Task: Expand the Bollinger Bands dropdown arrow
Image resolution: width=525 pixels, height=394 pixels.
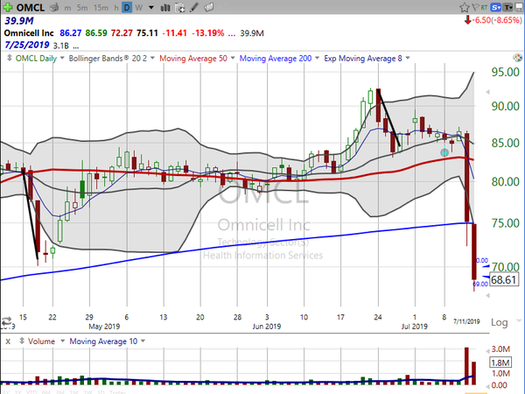Action: tap(152, 59)
